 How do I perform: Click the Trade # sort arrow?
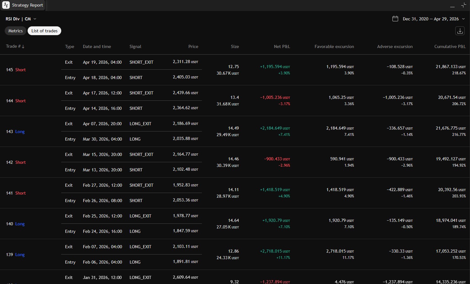[x=23, y=46]
